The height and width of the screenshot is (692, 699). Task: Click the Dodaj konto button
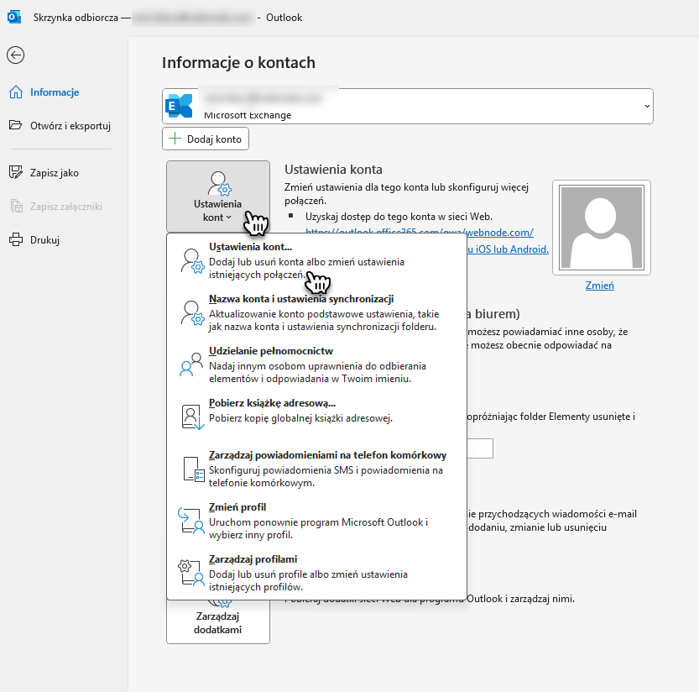[x=206, y=139]
